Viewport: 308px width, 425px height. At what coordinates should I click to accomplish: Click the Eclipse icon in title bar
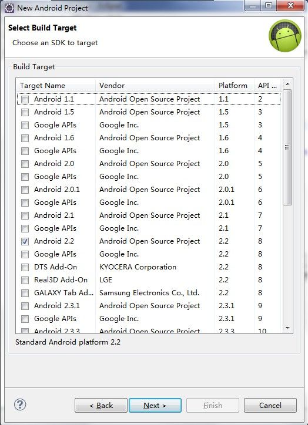[9, 8]
